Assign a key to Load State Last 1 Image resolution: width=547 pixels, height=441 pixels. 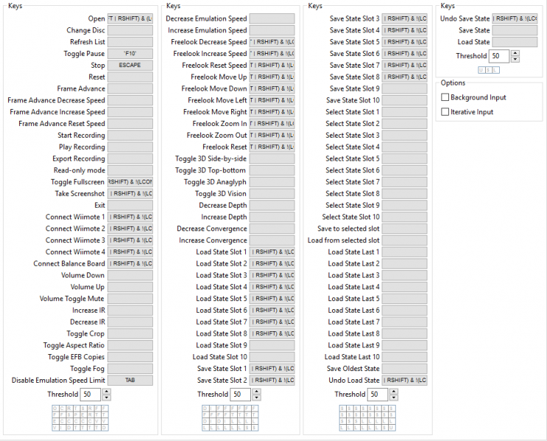pos(404,252)
